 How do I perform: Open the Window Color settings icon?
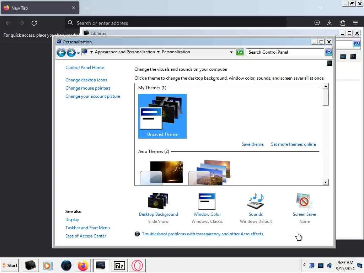pos(207,201)
